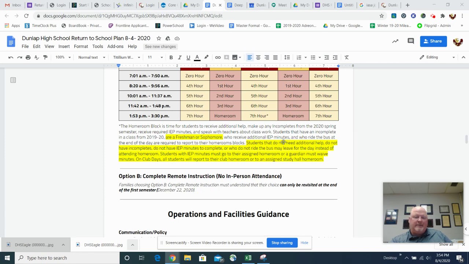Toggle bold formatting
The image size is (469, 264).
pos(171,57)
